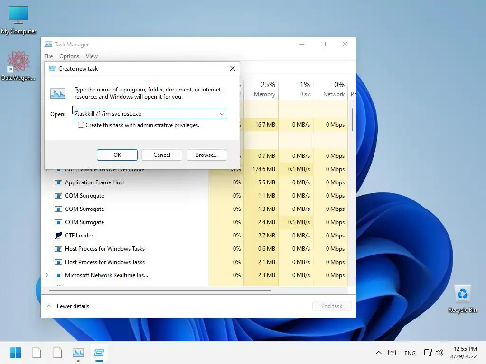Image resolution: width=486 pixels, height=364 pixels.
Task: Enable administrative privileges checkbox
Action: tap(81, 125)
